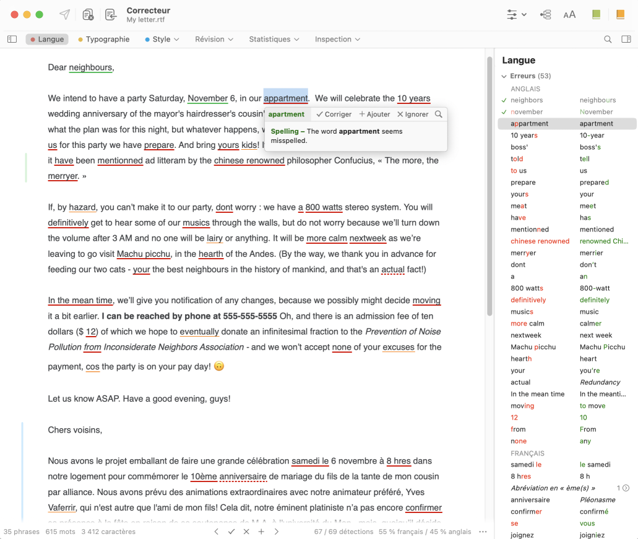
Task: Go to next detection with right arrow
Action: 277,532
